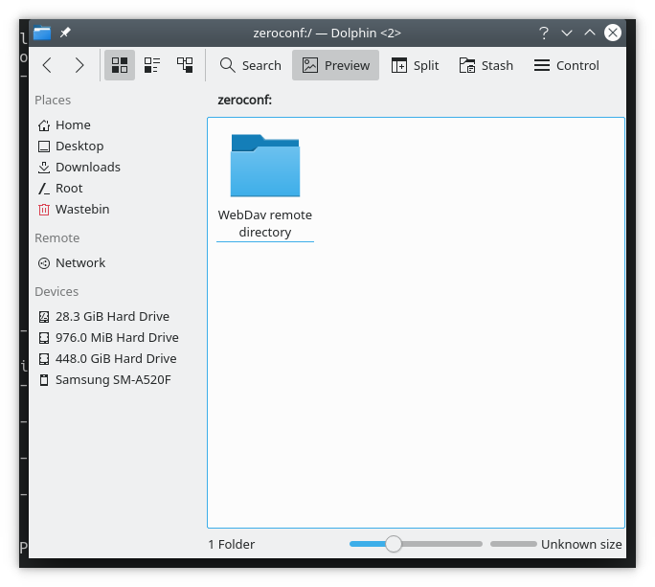Switch to Icons view mode

[120, 65]
